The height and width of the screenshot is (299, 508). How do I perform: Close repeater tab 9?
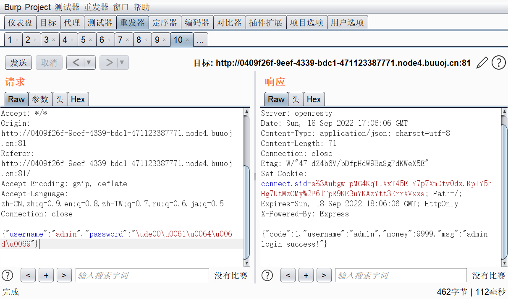[x=165, y=40]
